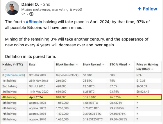Click the 8th halving row label
The width and height of the screenshot is (163, 124).
tap(10, 119)
